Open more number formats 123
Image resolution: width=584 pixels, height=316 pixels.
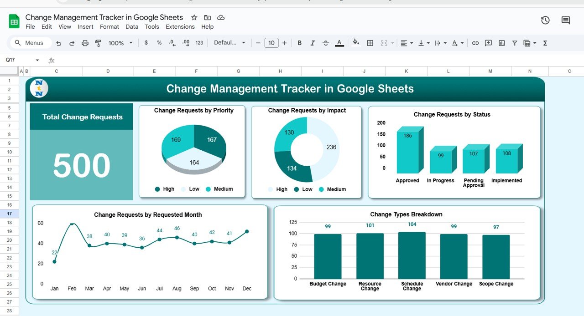[x=199, y=43]
